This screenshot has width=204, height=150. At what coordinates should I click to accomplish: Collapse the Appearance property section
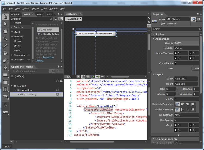coord(154,39)
